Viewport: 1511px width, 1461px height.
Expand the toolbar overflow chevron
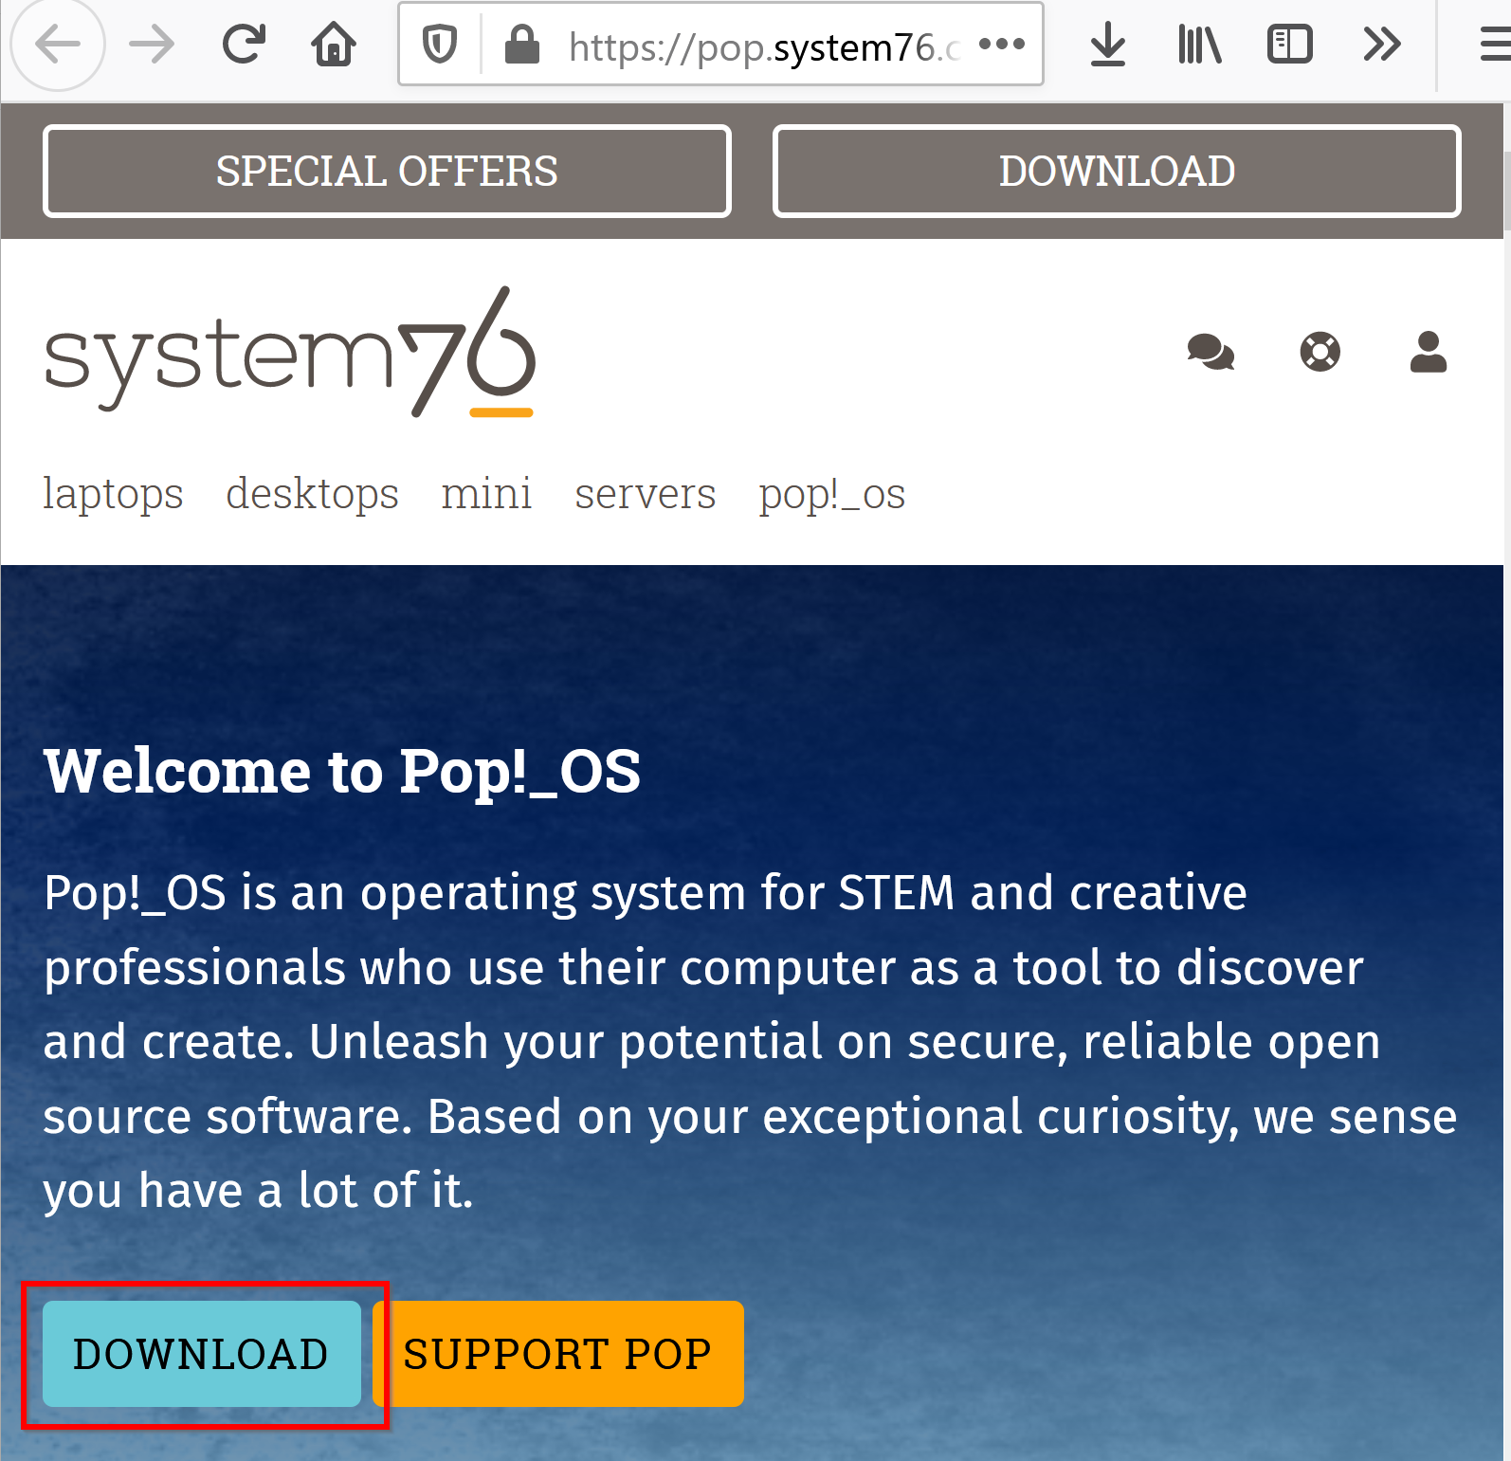click(x=1382, y=45)
